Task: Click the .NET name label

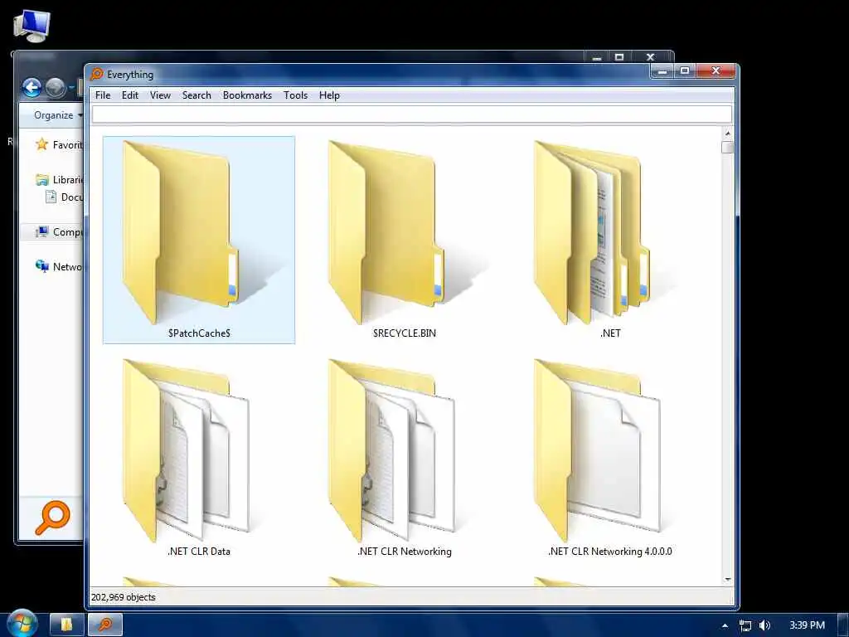Action: tap(610, 333)
